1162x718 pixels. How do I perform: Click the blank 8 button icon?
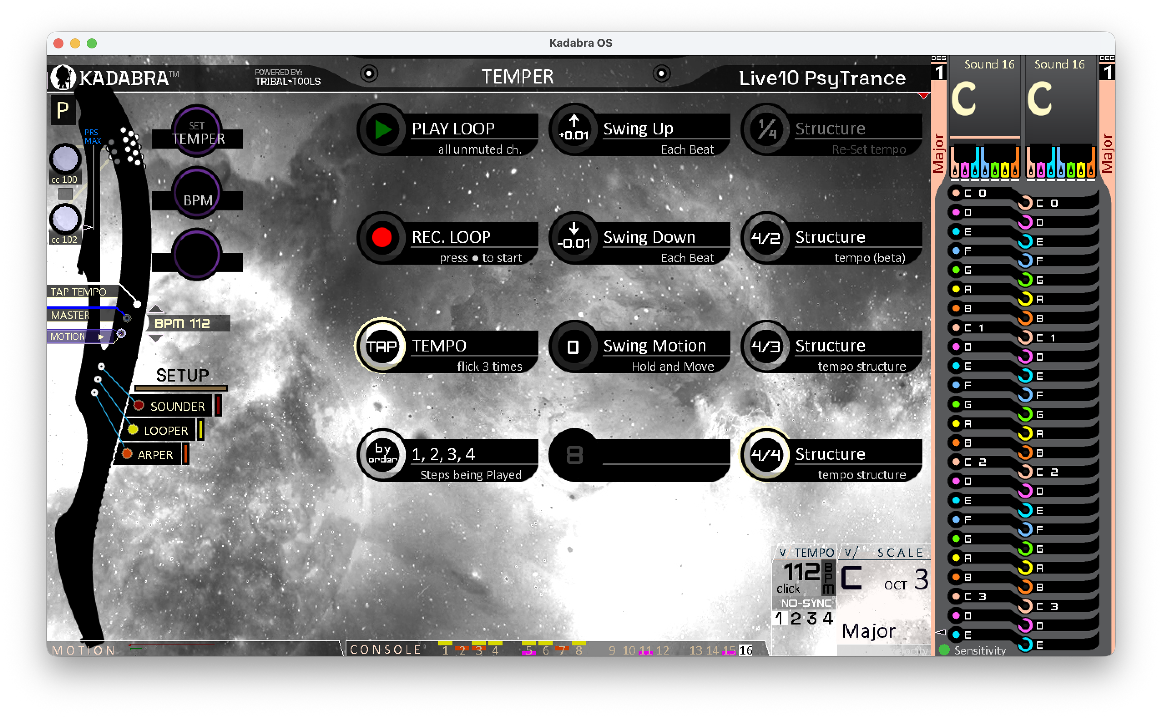click(x=574, y=455)
